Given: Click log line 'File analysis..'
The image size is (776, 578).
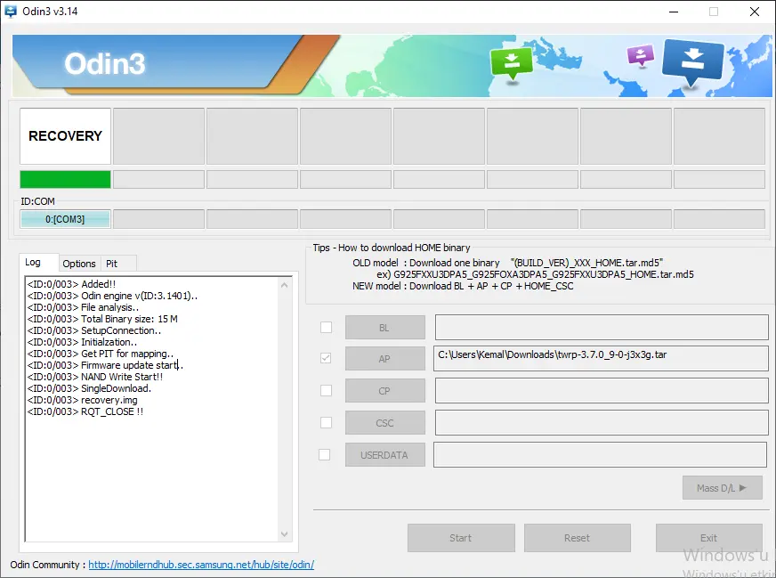Looking at the screenshot, I should (83, 307).
